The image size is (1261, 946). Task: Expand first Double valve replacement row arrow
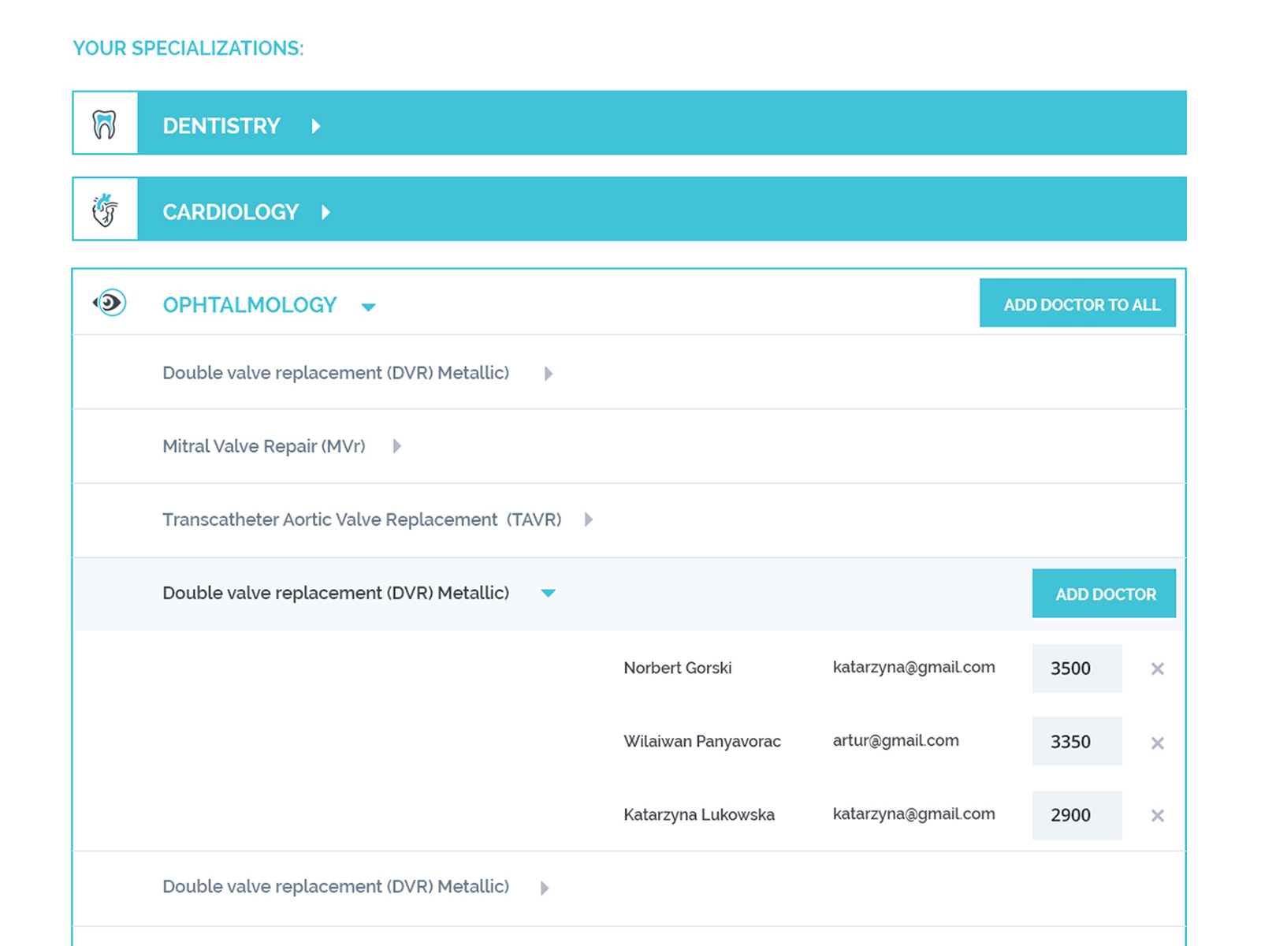549,374
